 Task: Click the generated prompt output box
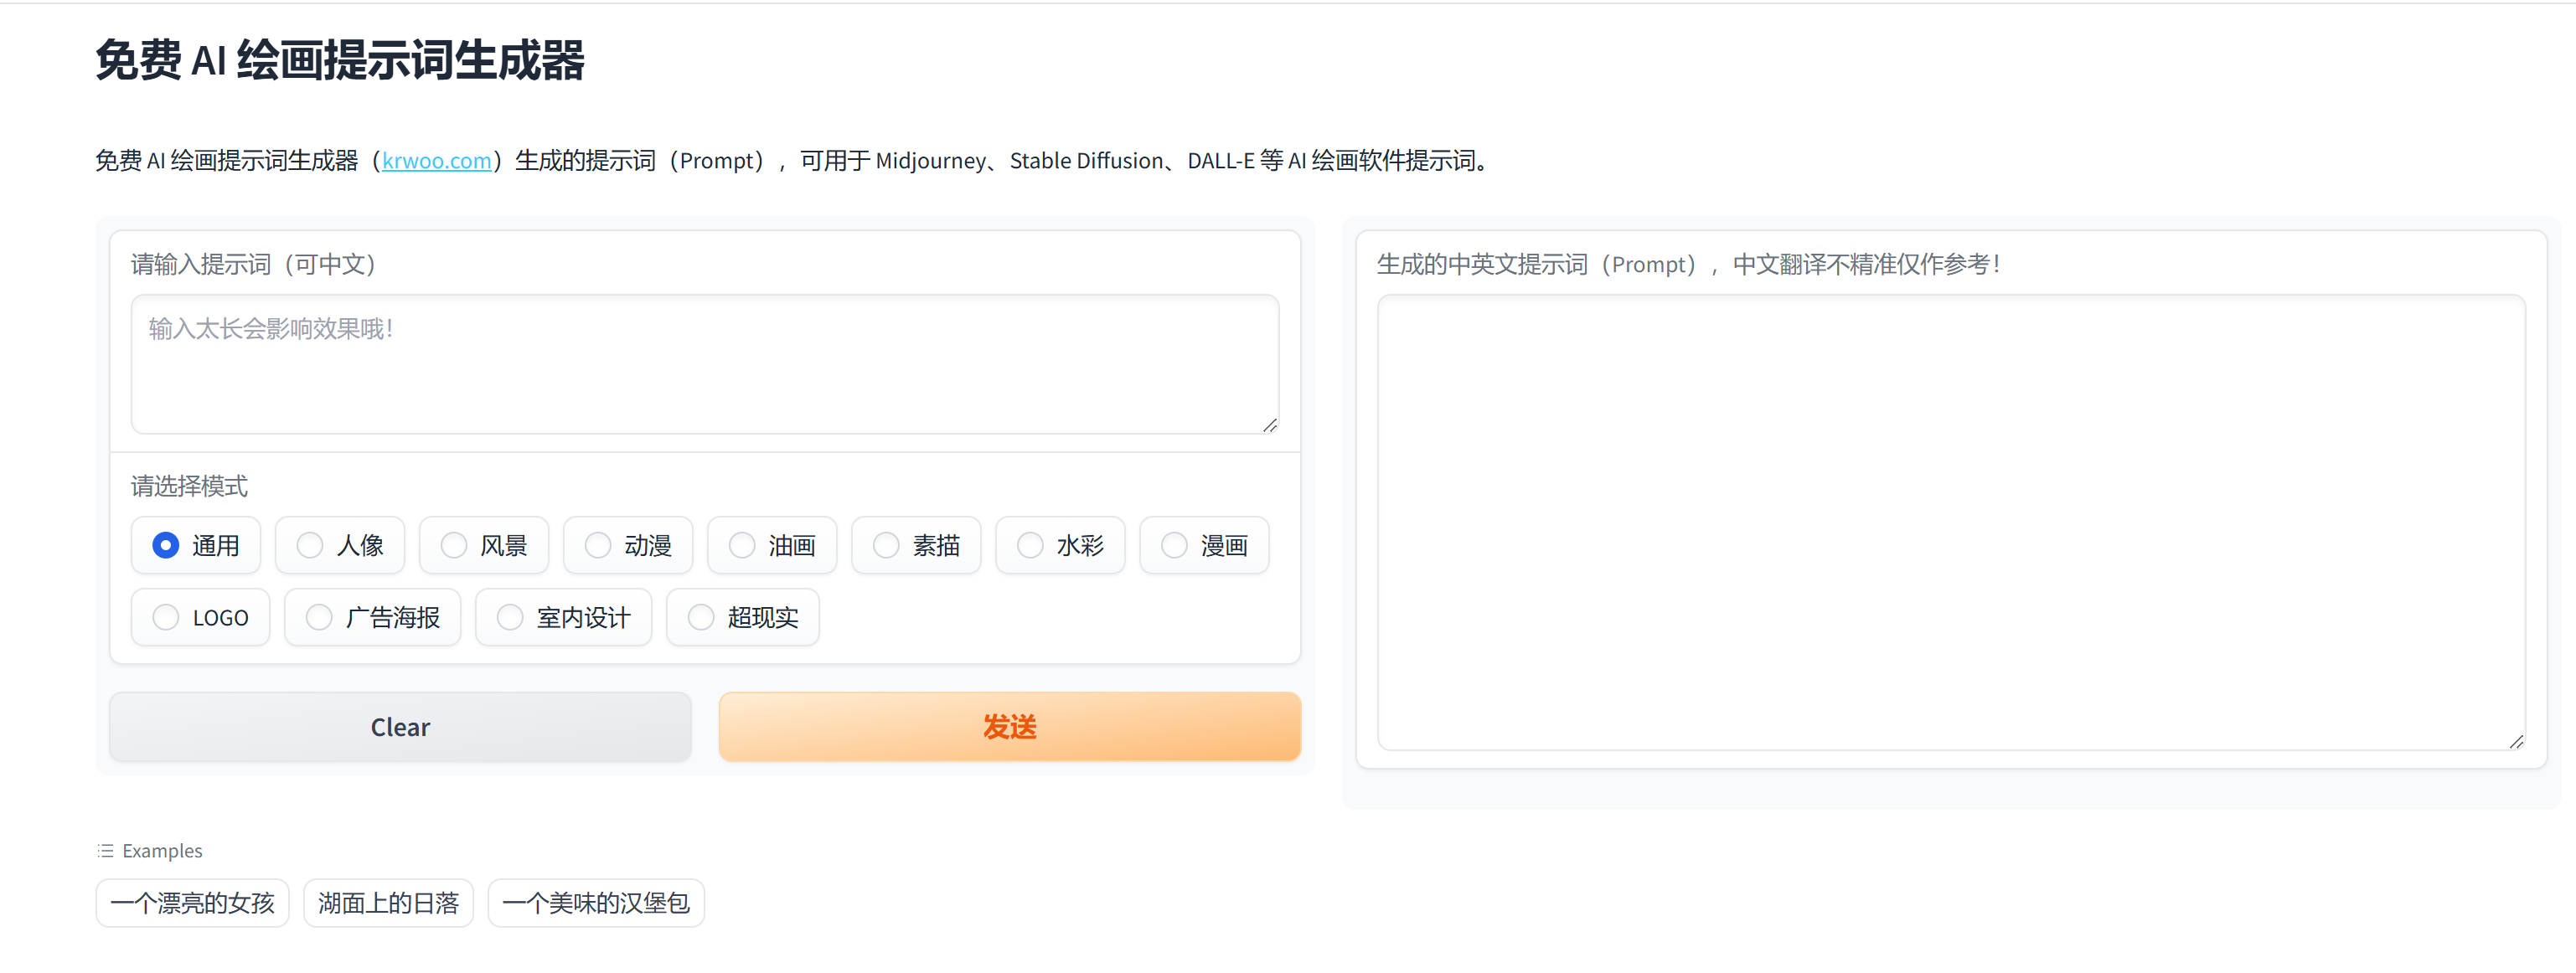coord(1950,520)
